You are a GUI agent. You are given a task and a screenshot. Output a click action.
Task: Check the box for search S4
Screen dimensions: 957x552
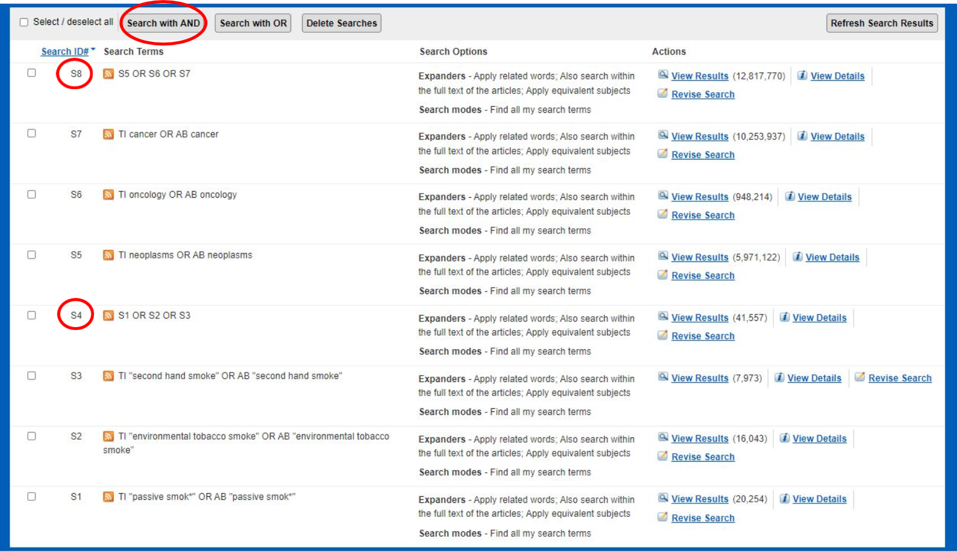[x=32, y=315]
